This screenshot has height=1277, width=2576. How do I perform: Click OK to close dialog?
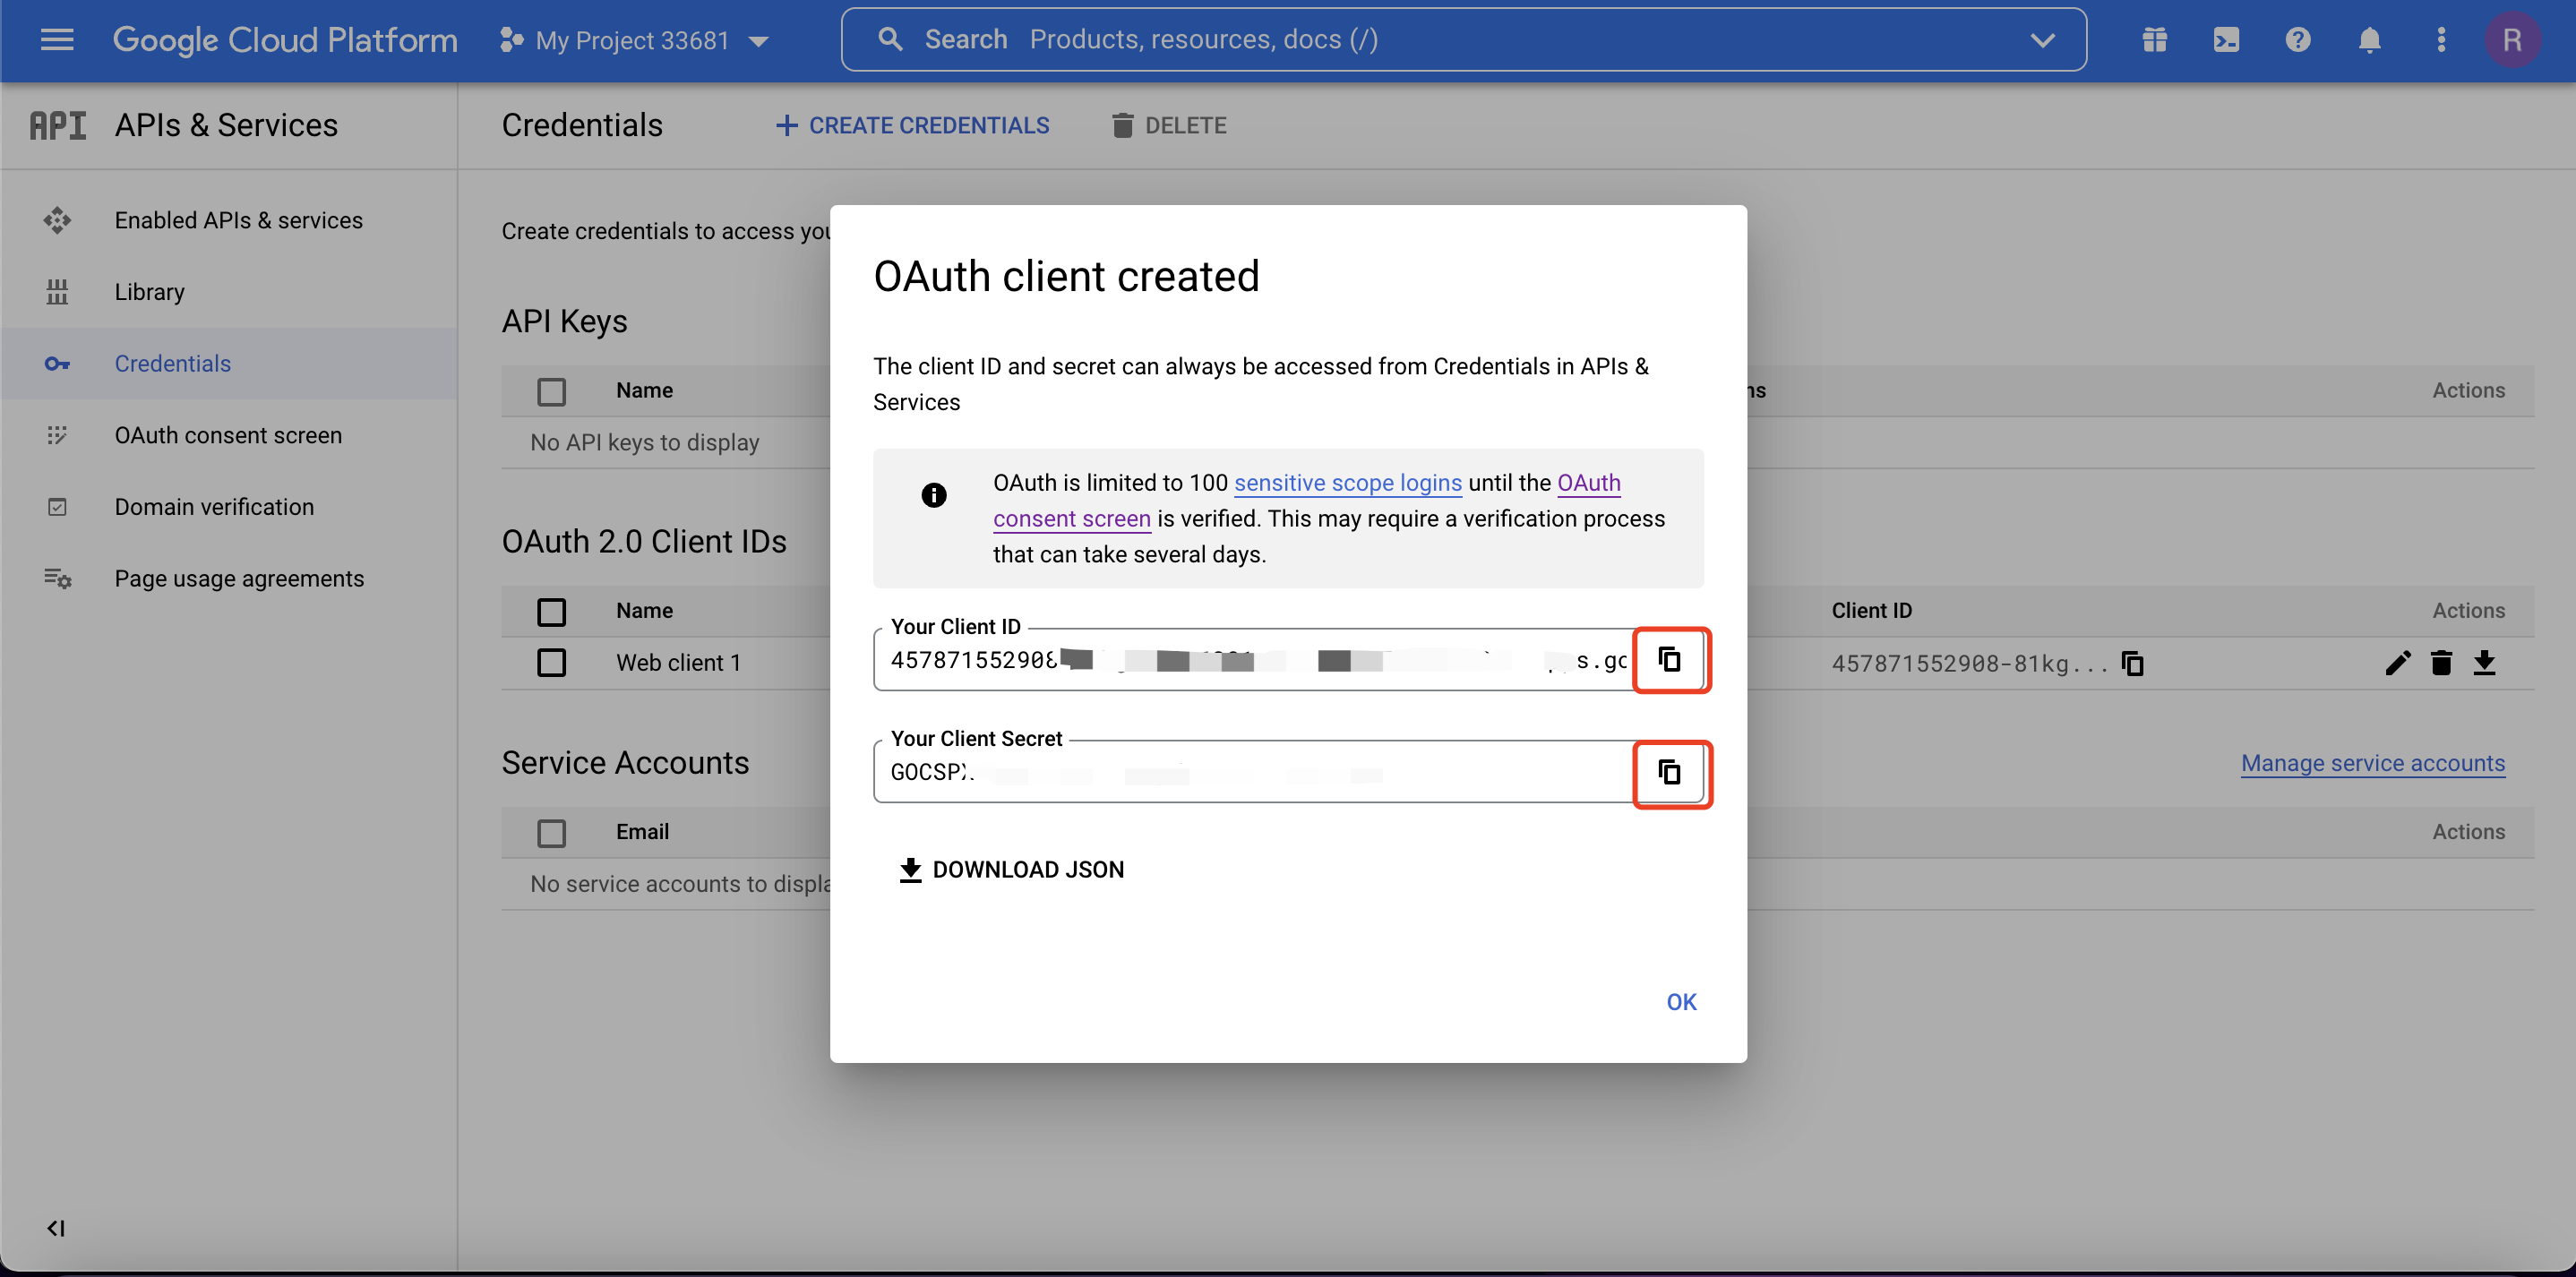(1680, 1002)
